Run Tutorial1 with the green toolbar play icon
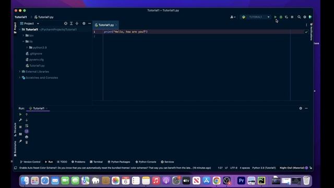This screenshot has width=334, height=188. click(275, 17)
